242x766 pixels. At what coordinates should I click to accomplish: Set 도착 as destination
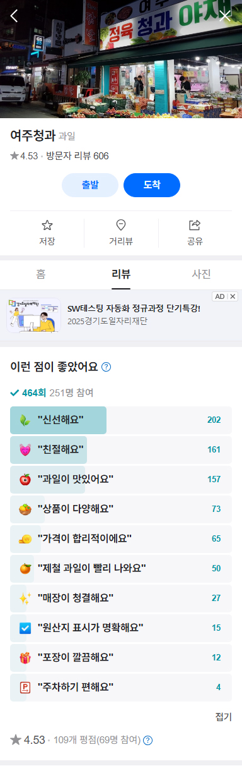152,185
